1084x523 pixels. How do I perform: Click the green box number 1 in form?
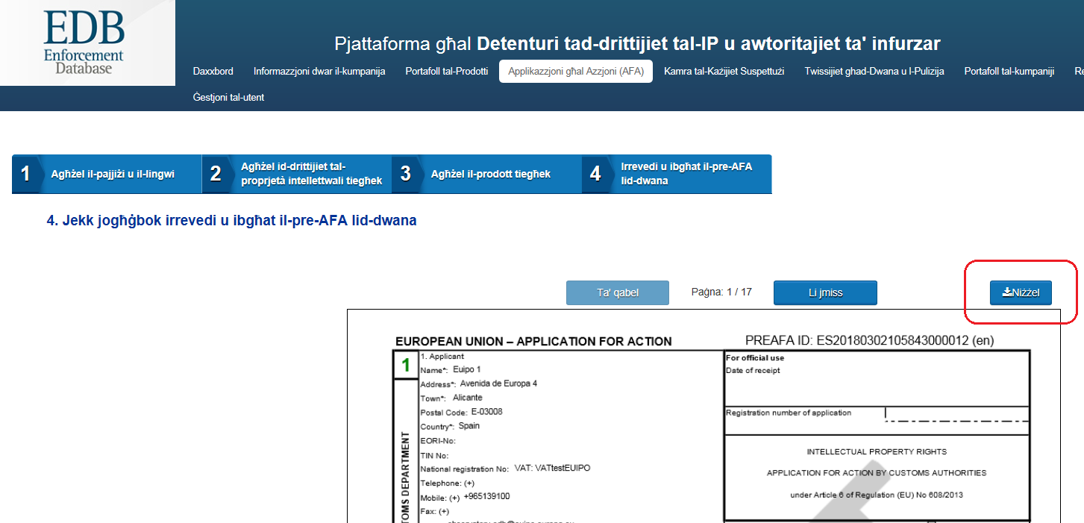click(x=406, y=366)
